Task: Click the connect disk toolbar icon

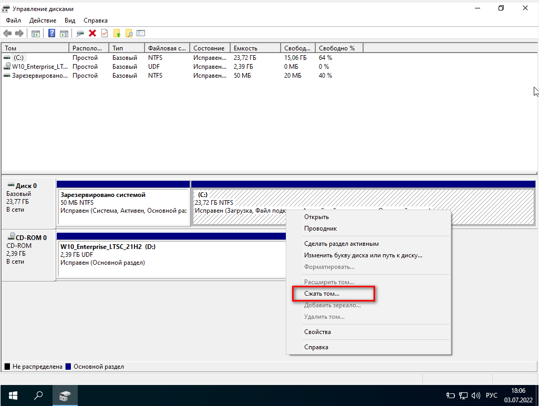Action: point(80,33)
